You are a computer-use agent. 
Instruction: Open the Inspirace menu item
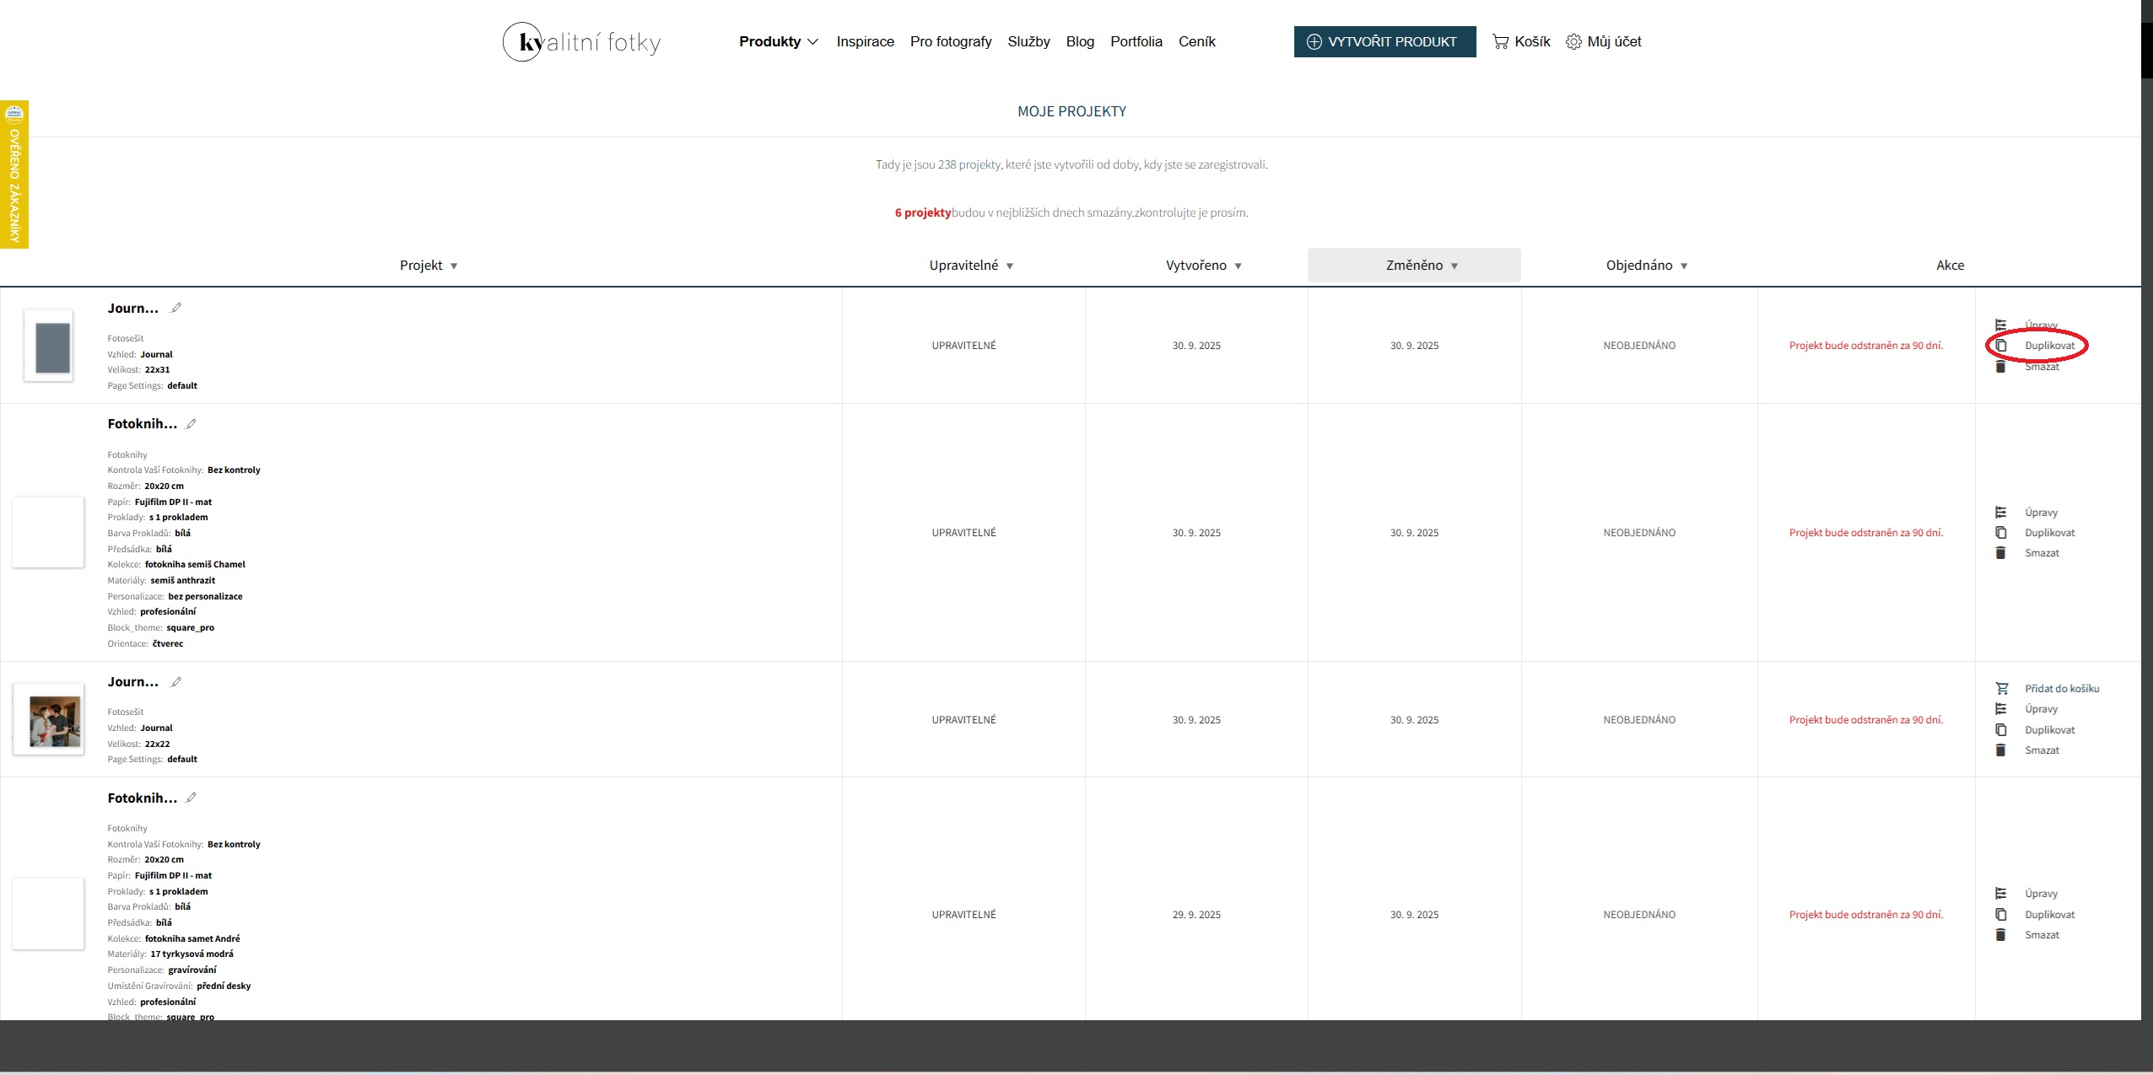click(865, 41)
